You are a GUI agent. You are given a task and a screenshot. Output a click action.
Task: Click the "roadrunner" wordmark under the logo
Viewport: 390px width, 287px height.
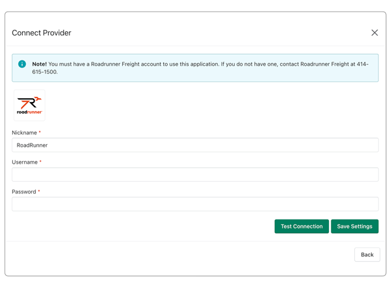tap(29, 112)
